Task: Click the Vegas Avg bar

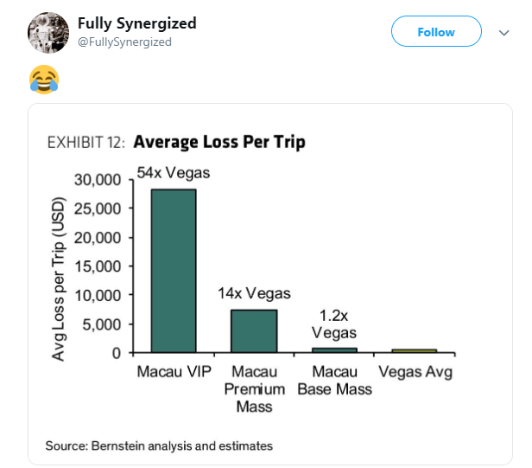Action: click(415, 350)
